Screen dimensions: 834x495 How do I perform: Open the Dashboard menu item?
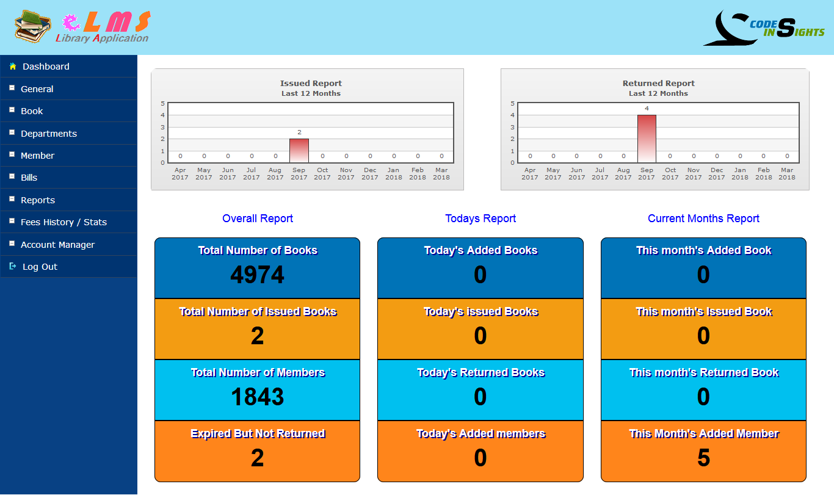click(46, 67)
